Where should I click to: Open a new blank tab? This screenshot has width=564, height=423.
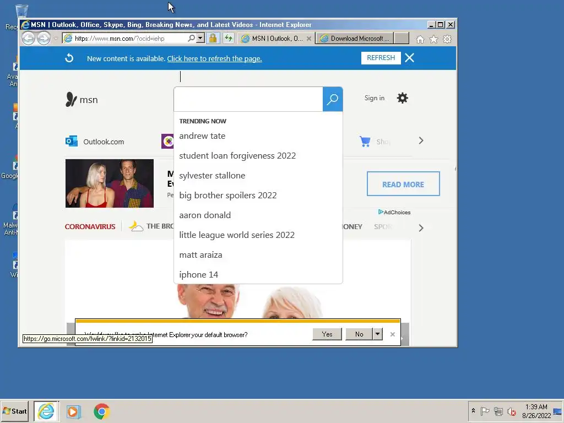click(x=402, y=38)
